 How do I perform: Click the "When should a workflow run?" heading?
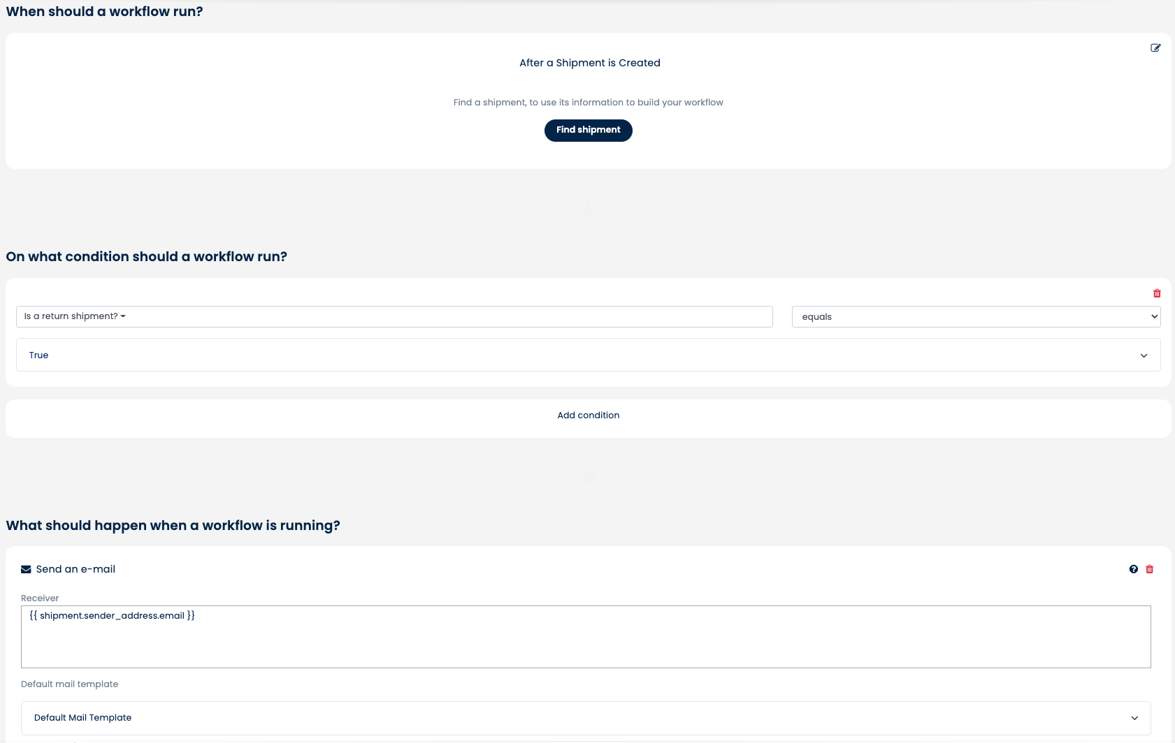tap(104, 11)
